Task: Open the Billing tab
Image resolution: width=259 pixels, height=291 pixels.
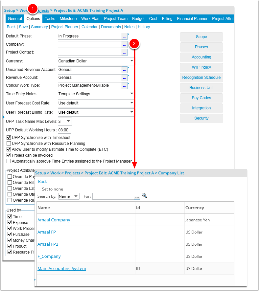Action: [x=167, y=19]
